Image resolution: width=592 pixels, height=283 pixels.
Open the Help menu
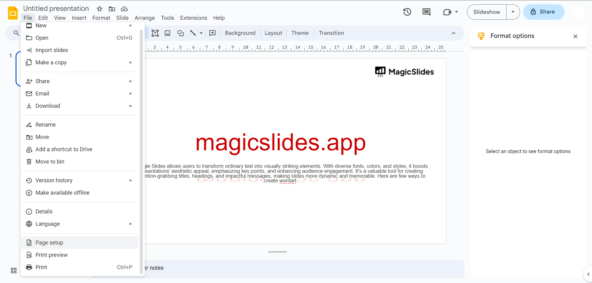click(219, 18)
